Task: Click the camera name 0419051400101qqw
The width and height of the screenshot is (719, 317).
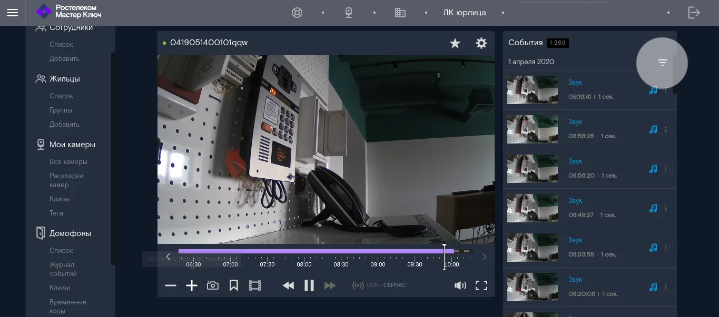Action: tap(209, 43)
